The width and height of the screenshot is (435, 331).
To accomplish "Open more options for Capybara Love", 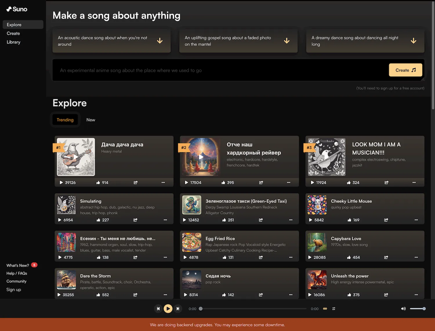I will click(x=416, y=257).
